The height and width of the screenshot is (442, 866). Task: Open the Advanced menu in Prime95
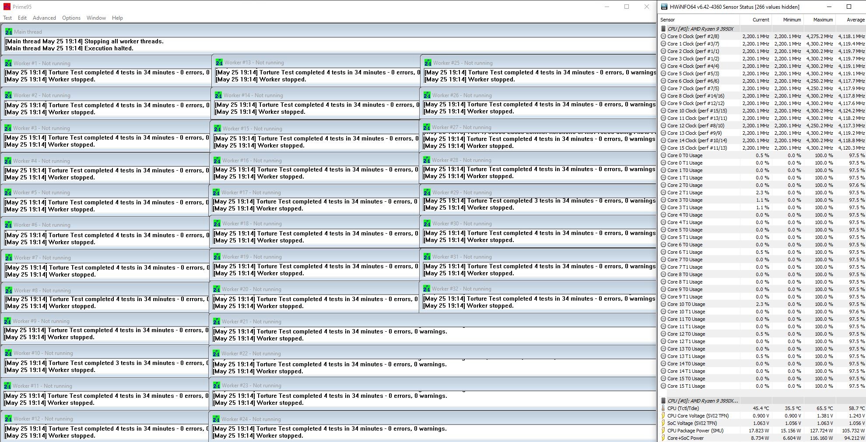(44, 18)
